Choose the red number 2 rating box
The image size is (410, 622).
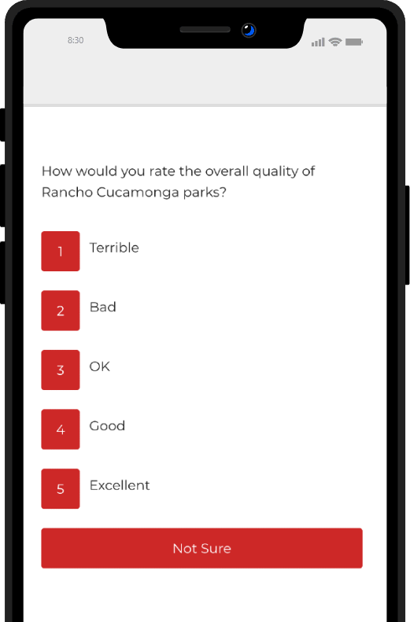pos(61,311)
